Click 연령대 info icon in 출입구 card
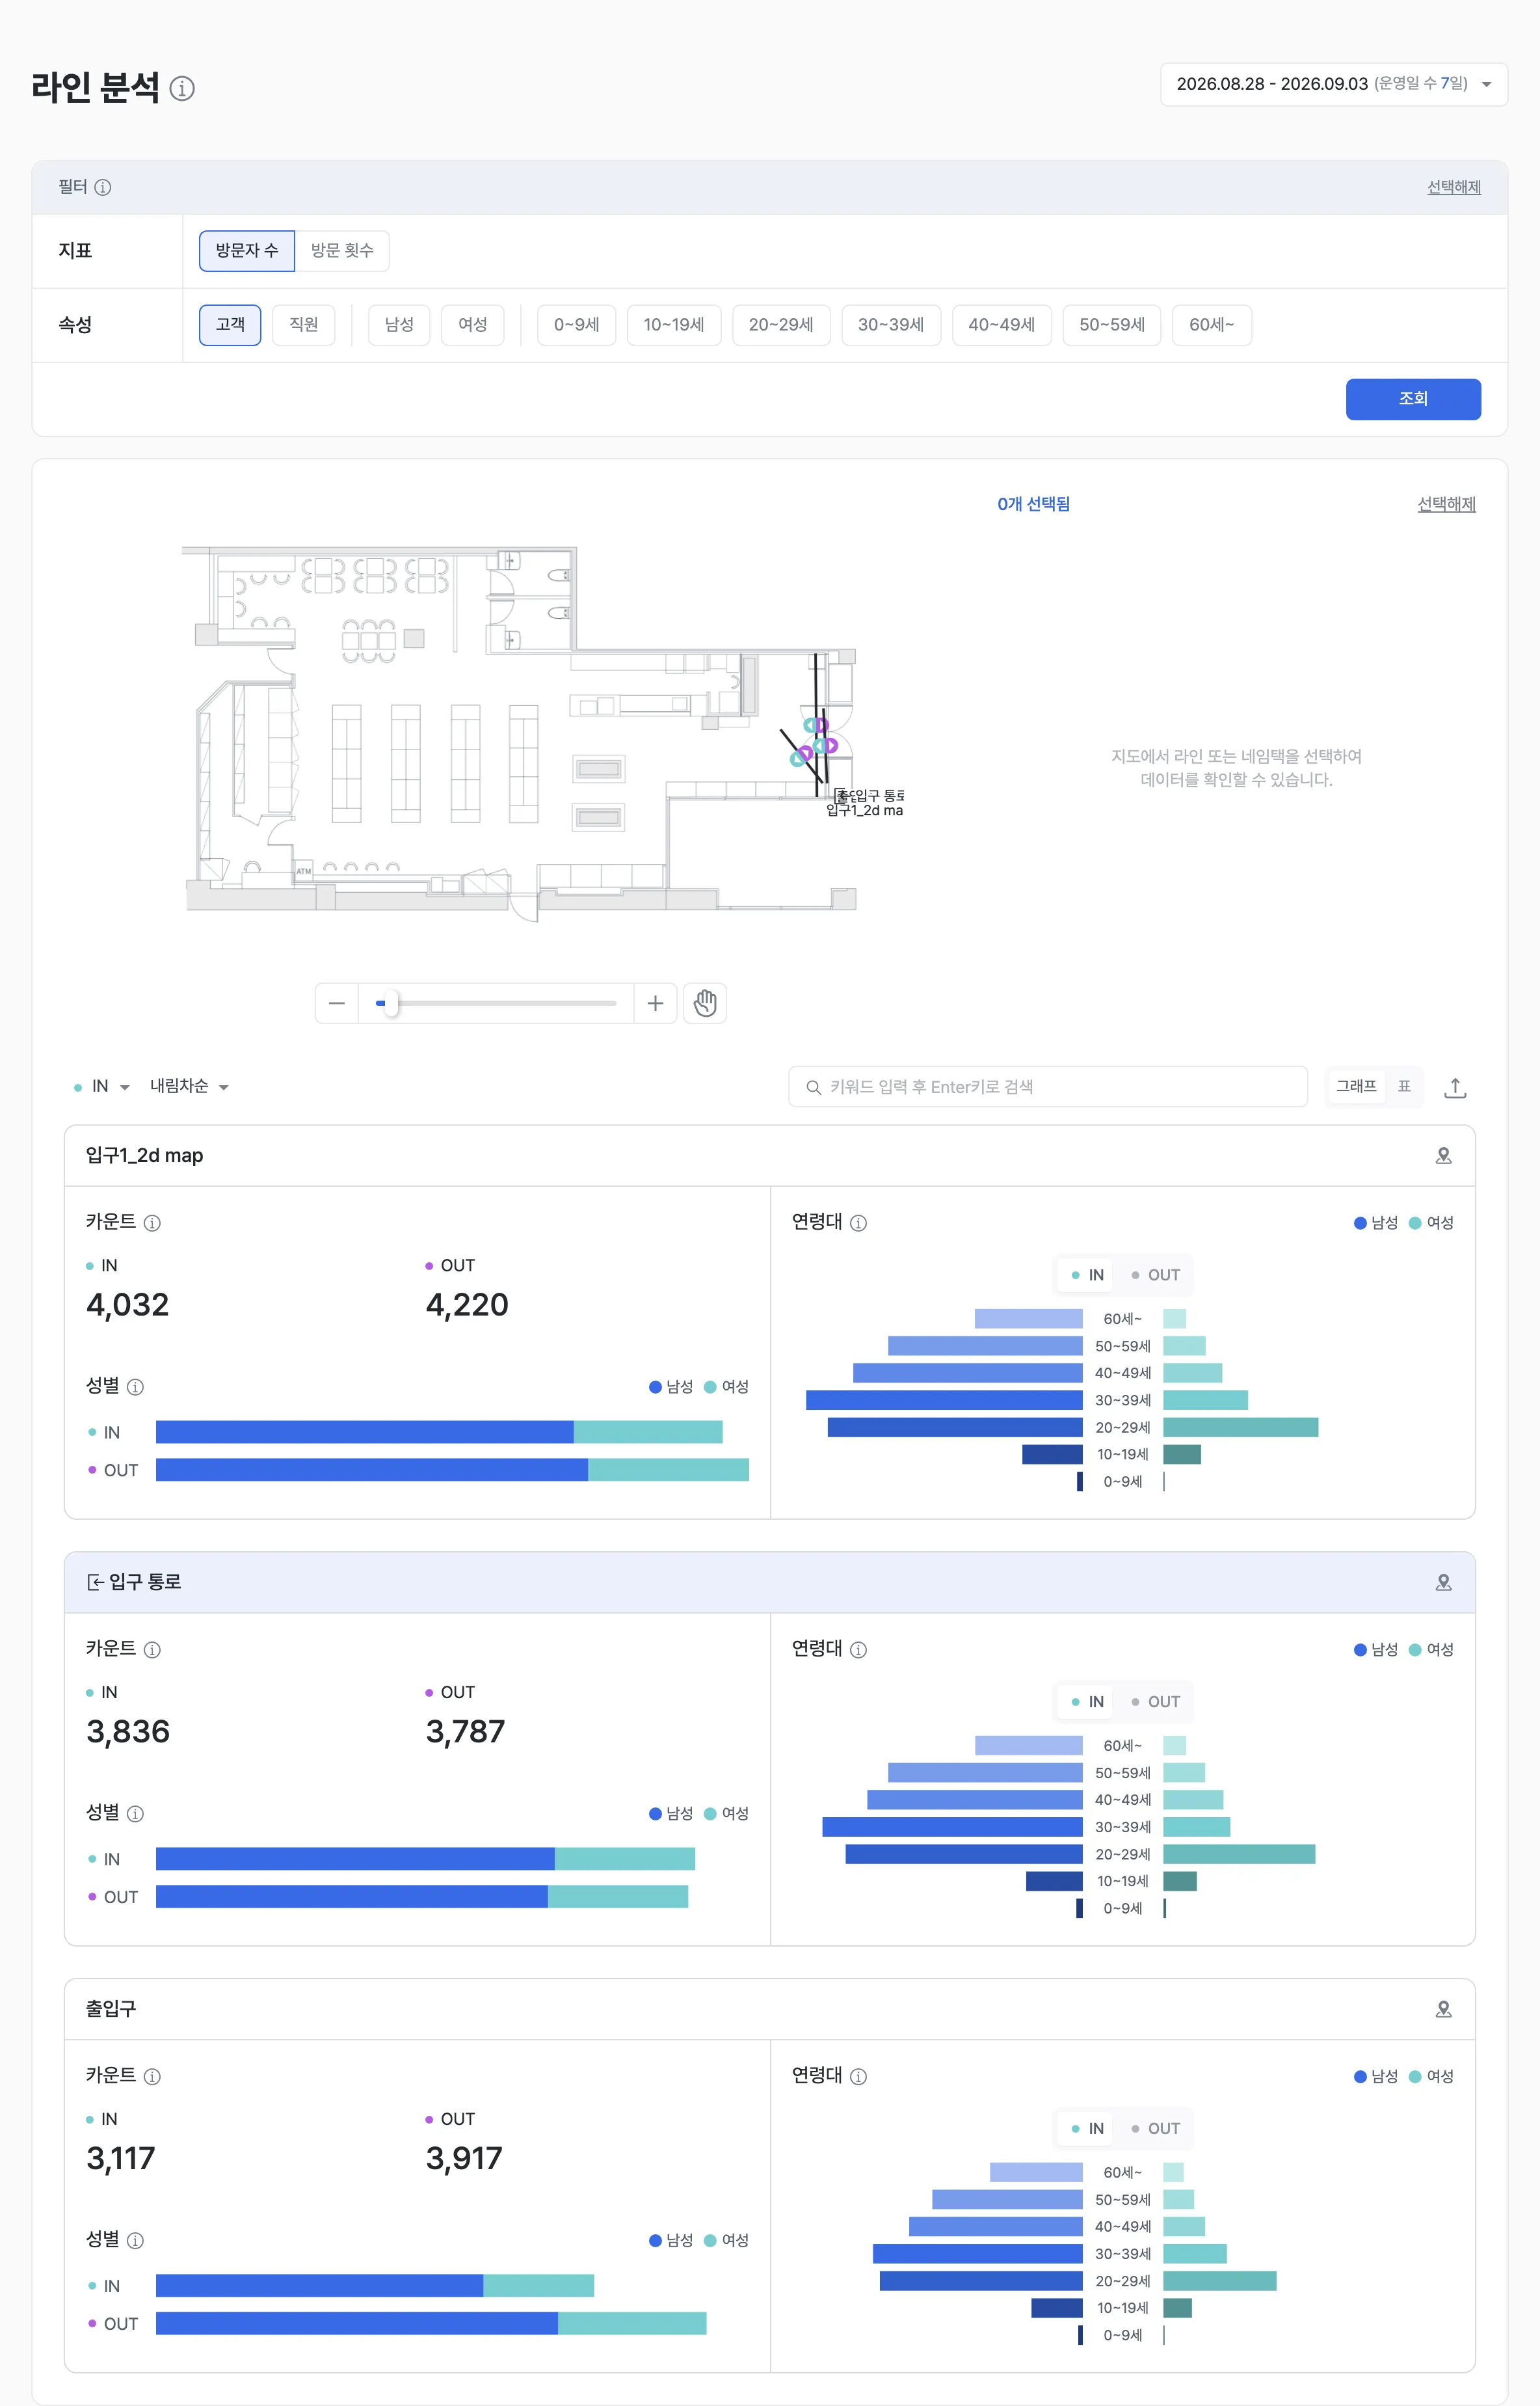Image resolution: width=1540 pixels, height=2406 pixels. pos(858,2077)
